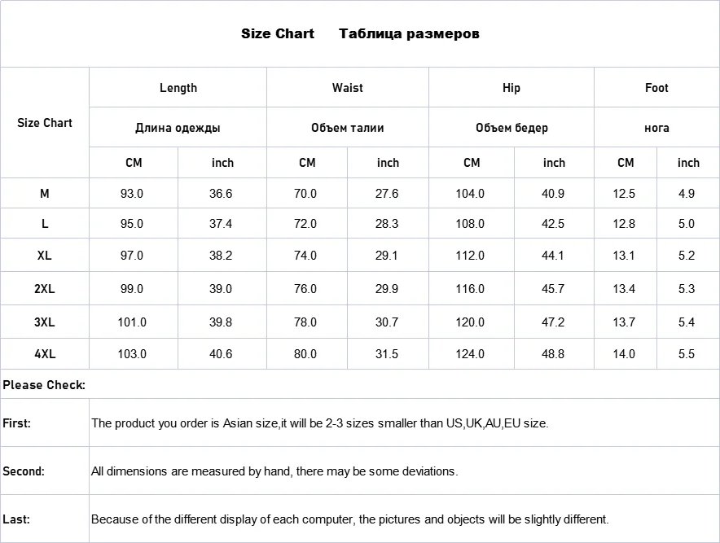Viewport: 720px width, 543px height.
Task: Click the Foot column header
Action: [656, 88]
